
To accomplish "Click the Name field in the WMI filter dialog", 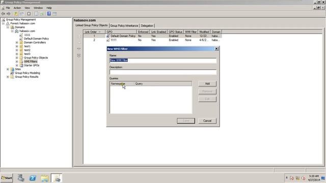I will (163, 60).
